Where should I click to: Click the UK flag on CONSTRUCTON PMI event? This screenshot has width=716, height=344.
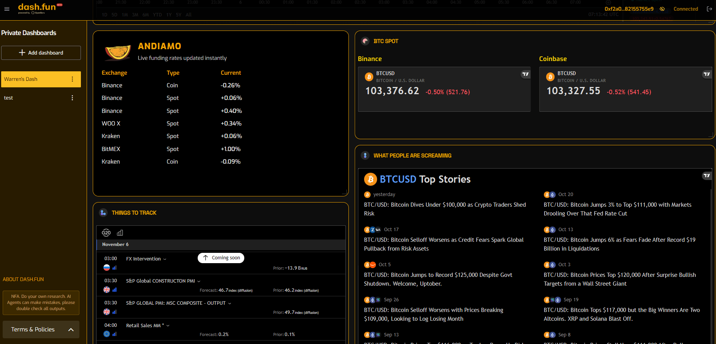coord(107,290)
